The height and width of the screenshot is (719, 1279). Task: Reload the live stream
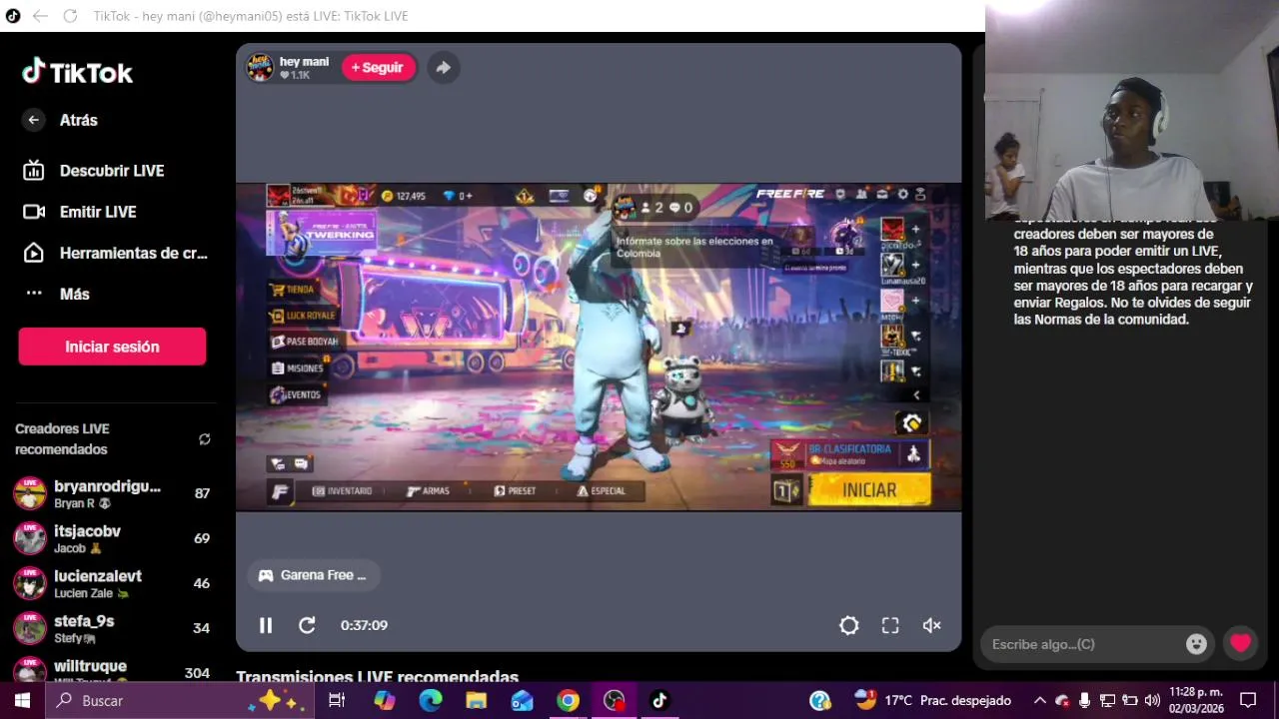307,625
